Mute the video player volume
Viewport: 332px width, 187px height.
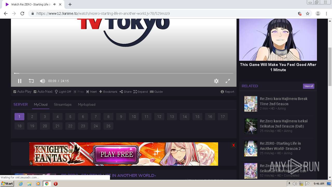pos(42,81)
